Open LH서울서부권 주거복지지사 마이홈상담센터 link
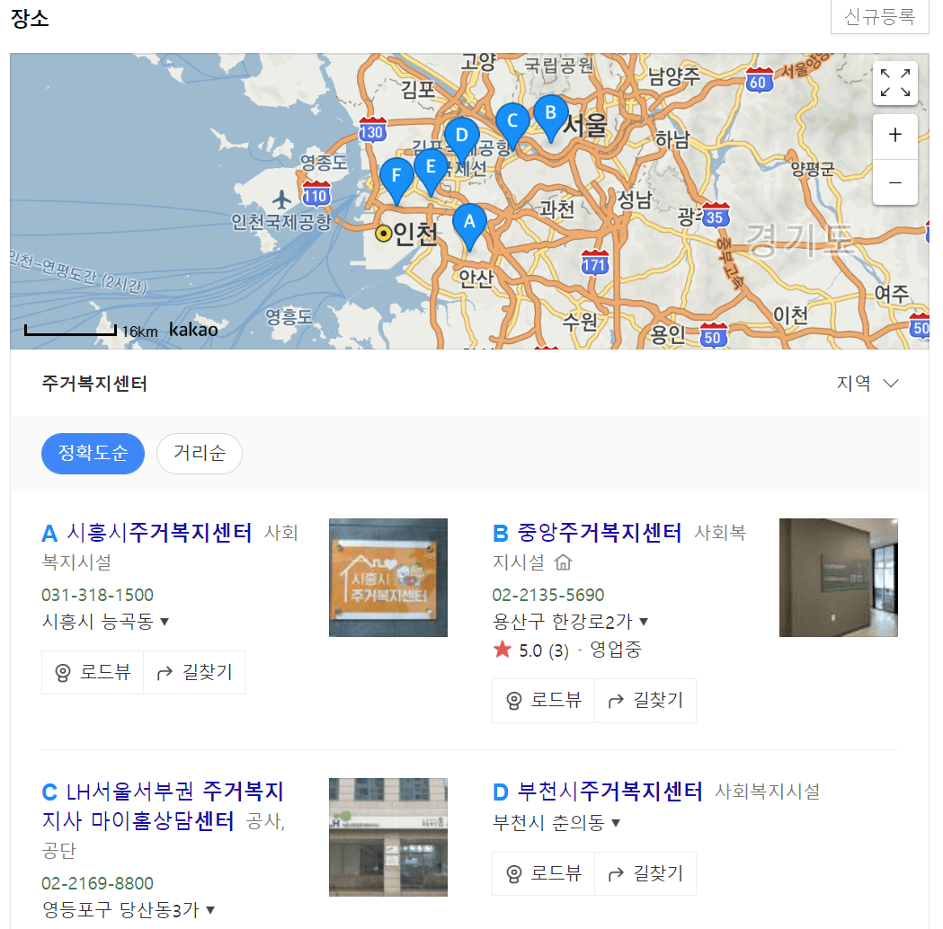Image resolution: width=943 pixels, height=929 pixels. [163, 806]
